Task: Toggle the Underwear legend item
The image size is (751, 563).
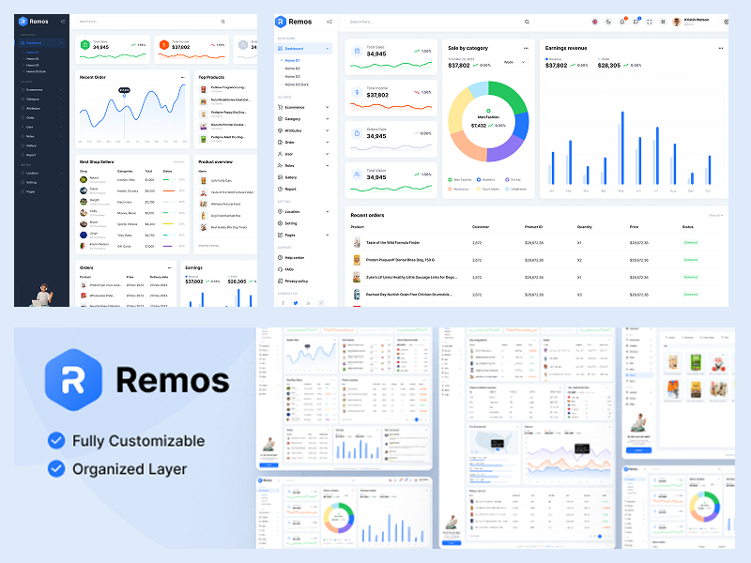Action: (515, 189)
